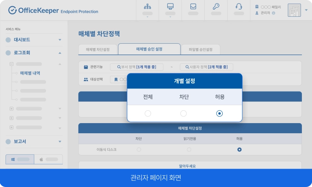Select the 차단 radio button in popup
Screen dimensions: 312x187
[183, 113]
